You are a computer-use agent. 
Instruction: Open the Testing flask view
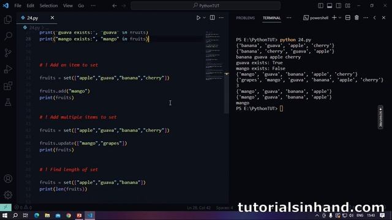click(8, 102)
